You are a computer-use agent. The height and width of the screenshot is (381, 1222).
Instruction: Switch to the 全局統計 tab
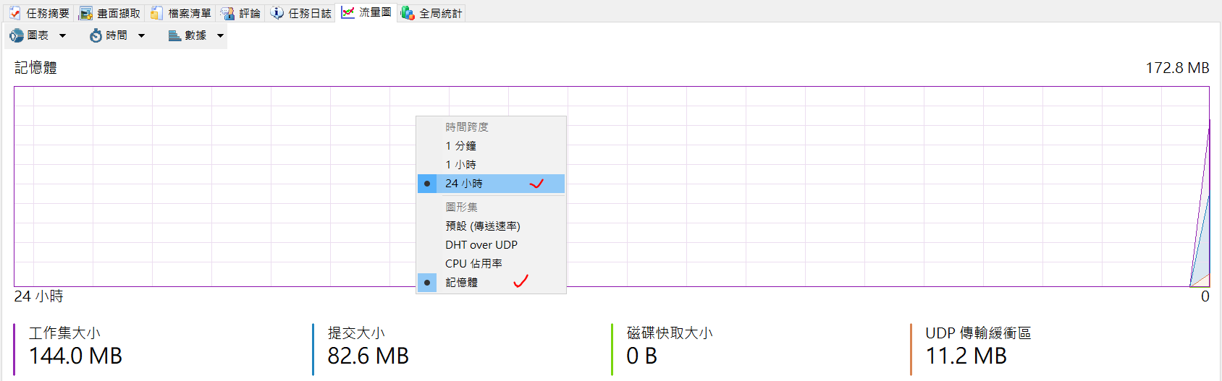coord(431,13)
